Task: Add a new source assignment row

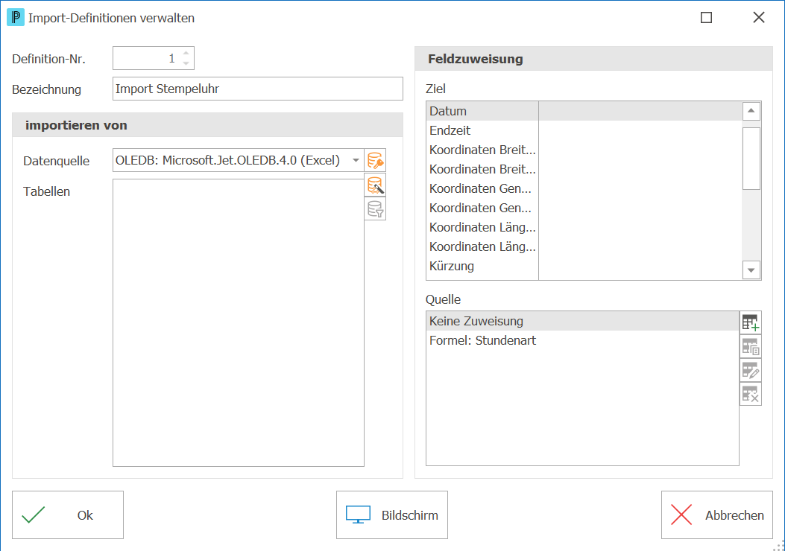Action: (751, 322)
